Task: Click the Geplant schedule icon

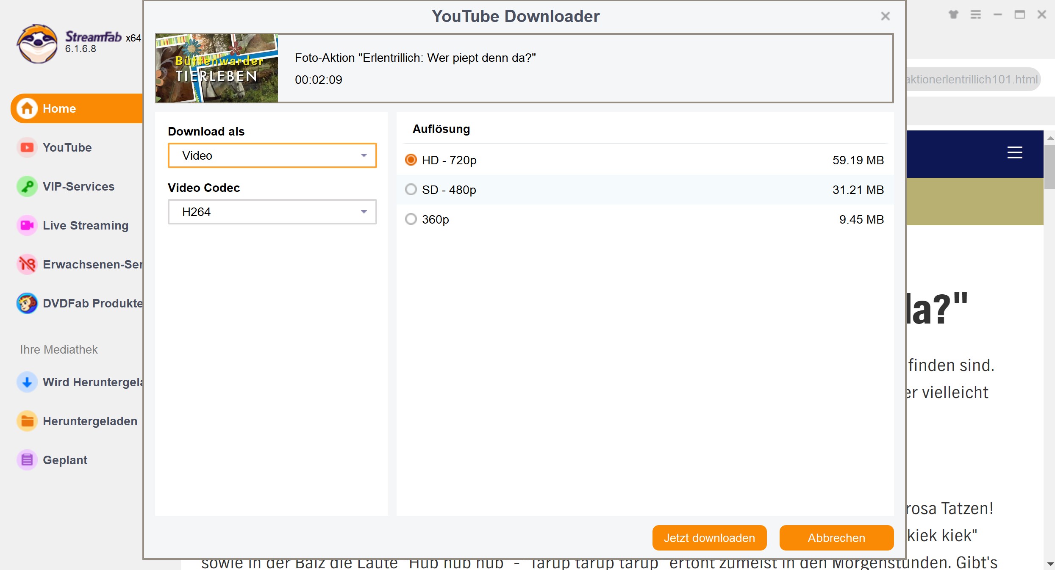Action: click(27, 460)
